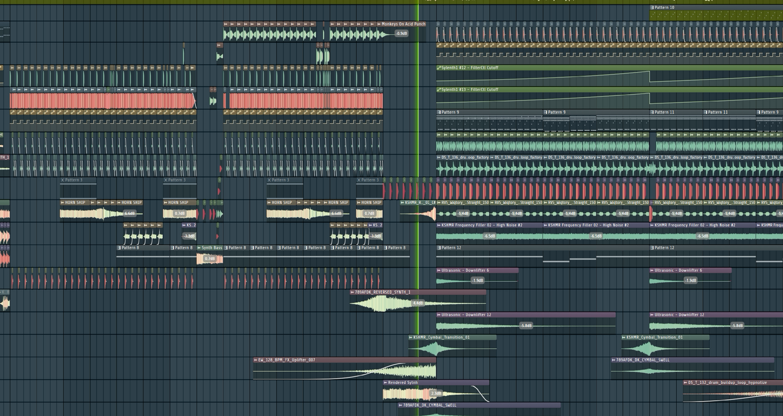Click the muted X icon of leftmost Pattern 3
Screen dimensions: 783x416
point(62,180)
